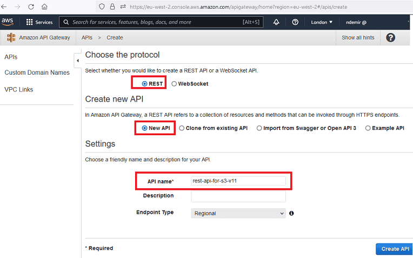413x258 pixels.
Task: Open Custom Domain Names in sidebar
Action: pos(37,72)
